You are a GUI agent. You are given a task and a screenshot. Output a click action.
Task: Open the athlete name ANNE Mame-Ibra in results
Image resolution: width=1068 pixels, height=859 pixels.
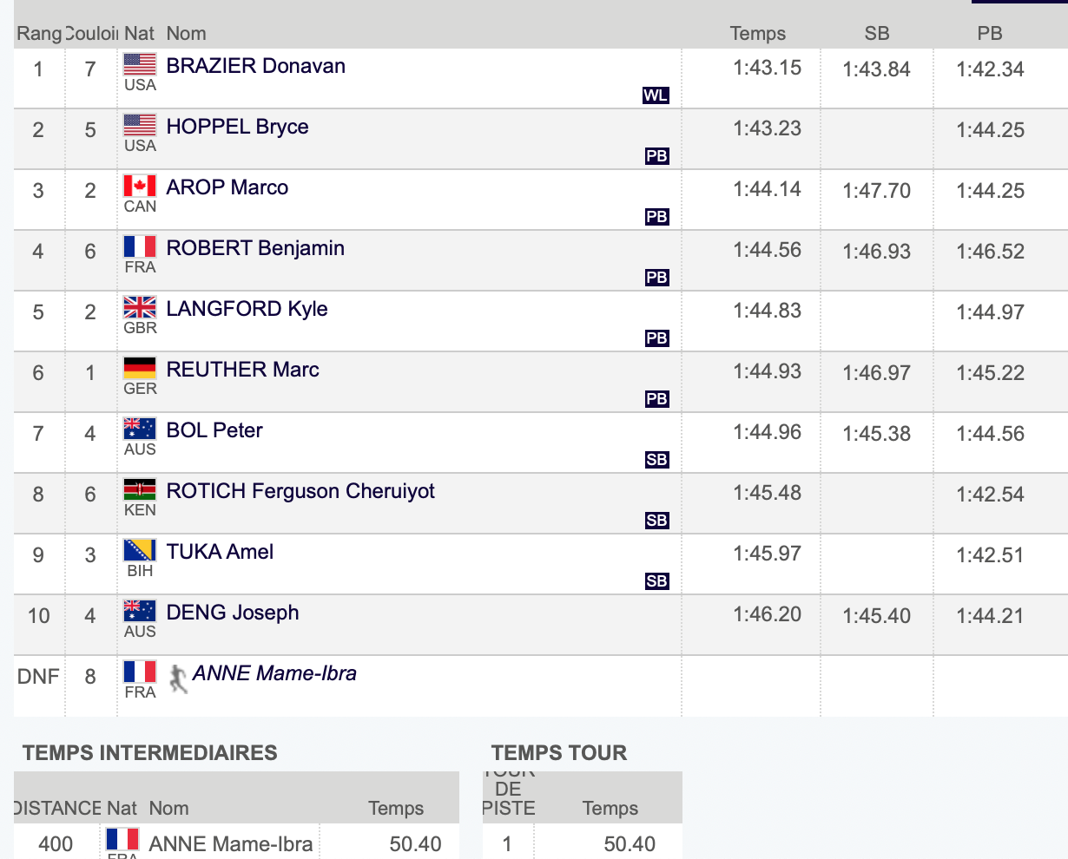(x=274, y=673)
